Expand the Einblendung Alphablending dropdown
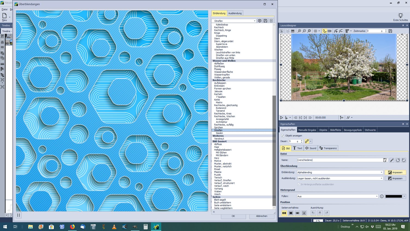The image size is (410, 231). (x=381, y=172)
